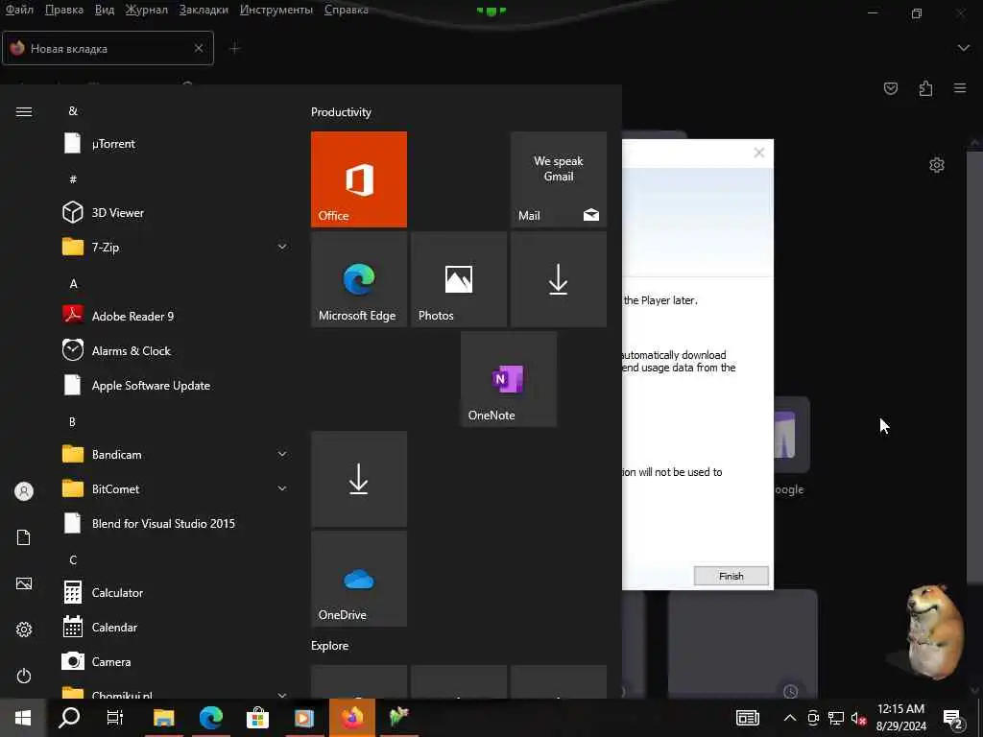The image size is (983, 737).
Task: Close Новая вкладка tab
Action: (198, 48)
